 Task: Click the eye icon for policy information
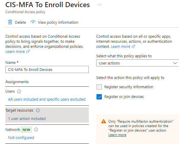click(x=33, y=22)
